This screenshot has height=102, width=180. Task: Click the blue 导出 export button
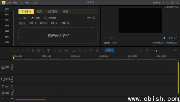[x=109, y=50]
